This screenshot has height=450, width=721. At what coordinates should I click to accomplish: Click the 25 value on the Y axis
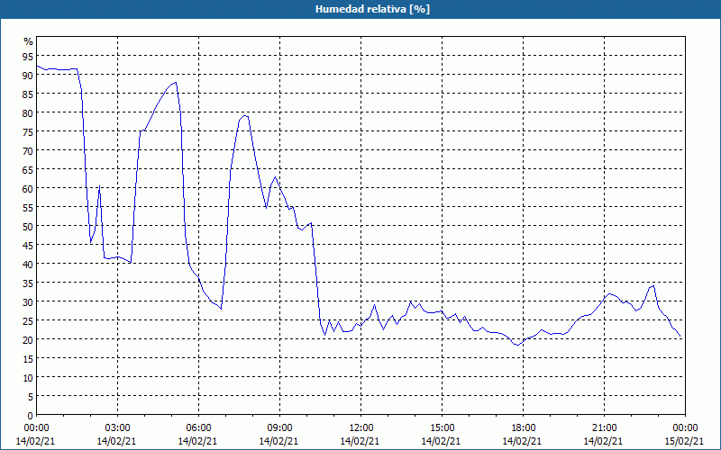28,321
